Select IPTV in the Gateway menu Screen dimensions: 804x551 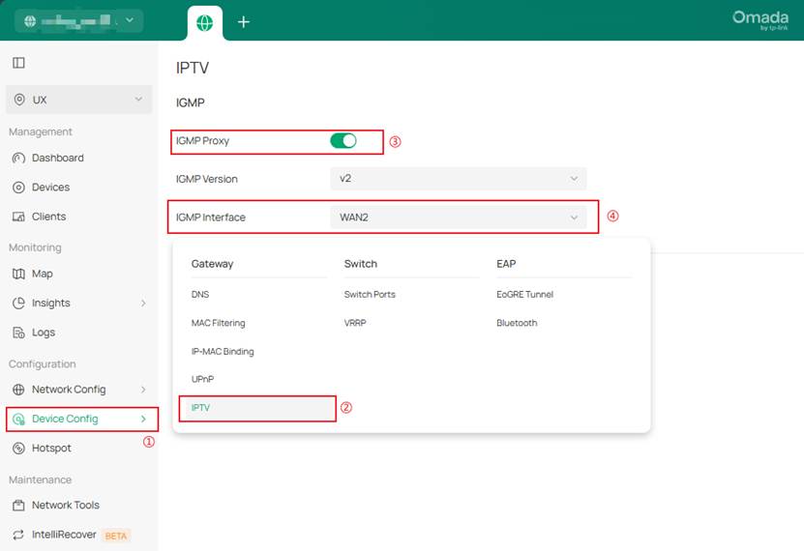tap(201, 408)
